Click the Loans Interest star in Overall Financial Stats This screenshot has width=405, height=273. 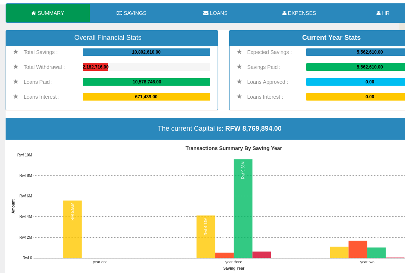click(16, 96)
